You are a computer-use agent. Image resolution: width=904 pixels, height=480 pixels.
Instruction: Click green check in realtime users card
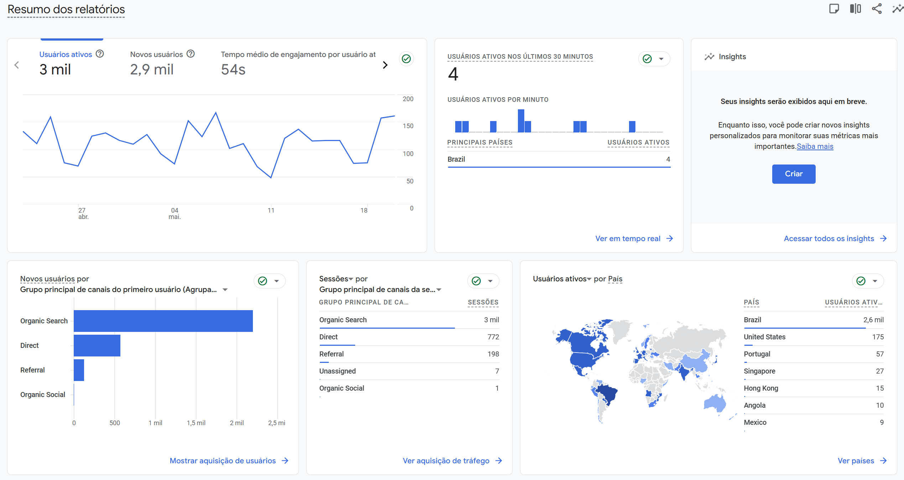click(647, 59)
